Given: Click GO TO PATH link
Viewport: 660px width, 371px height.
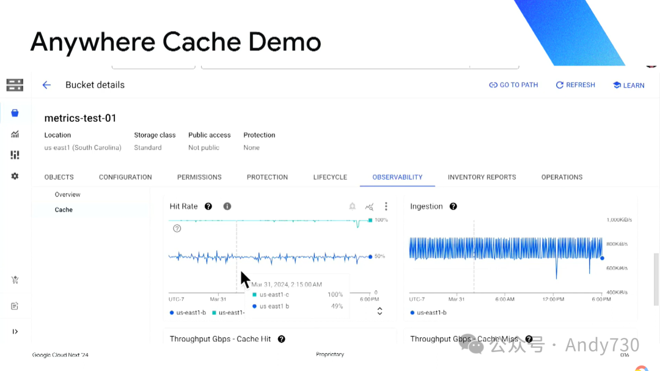Looking at the screenshot, I should click(x=513, y=85).
